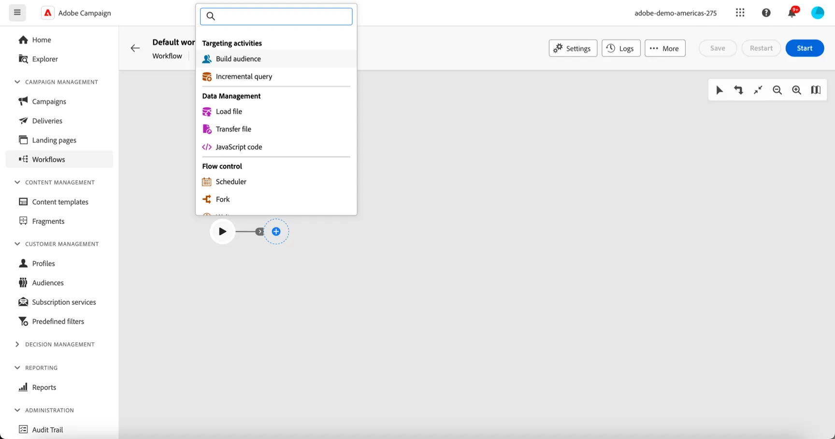Click the blue Start button

coord(805,48)
